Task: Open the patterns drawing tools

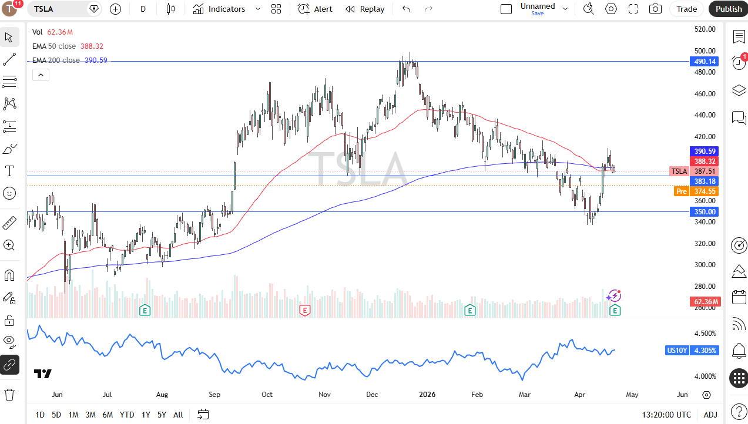Action: (9, 104)
